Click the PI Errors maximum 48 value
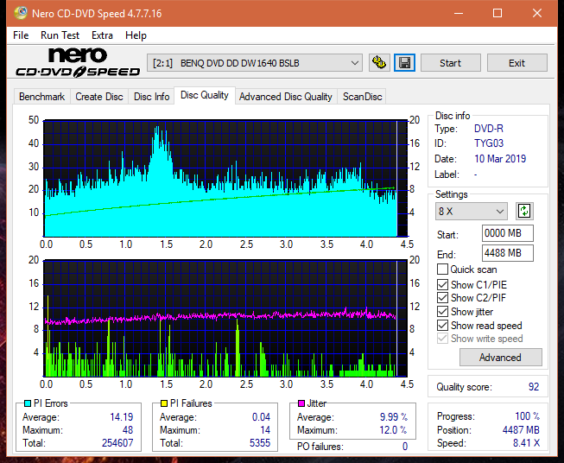 pyautogui.click(x=128, y=430)
